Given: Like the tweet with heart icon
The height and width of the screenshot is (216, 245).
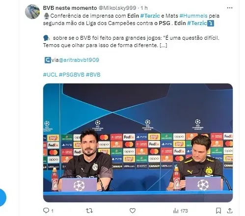Looking at the screenshot, I should [133, 211].
